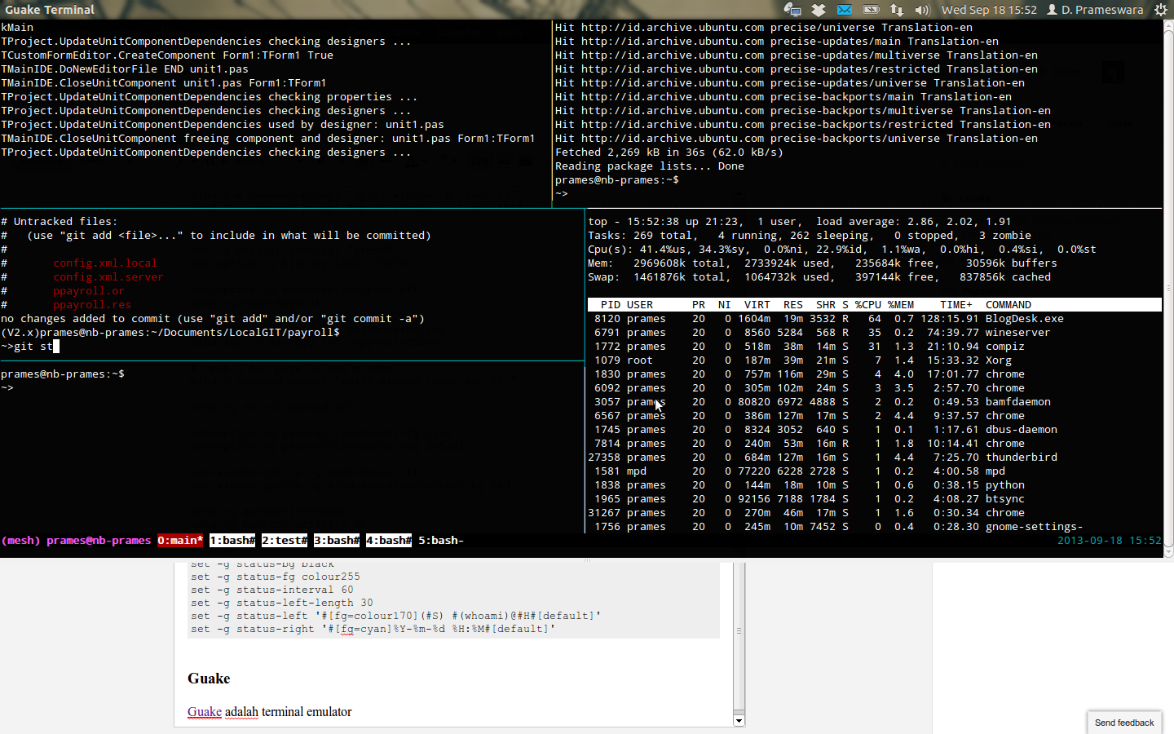Viewport: 1174px width, 734px height.
Task: Click the 'Swap: 1461876k total' line in top
Action: [819, 277]
